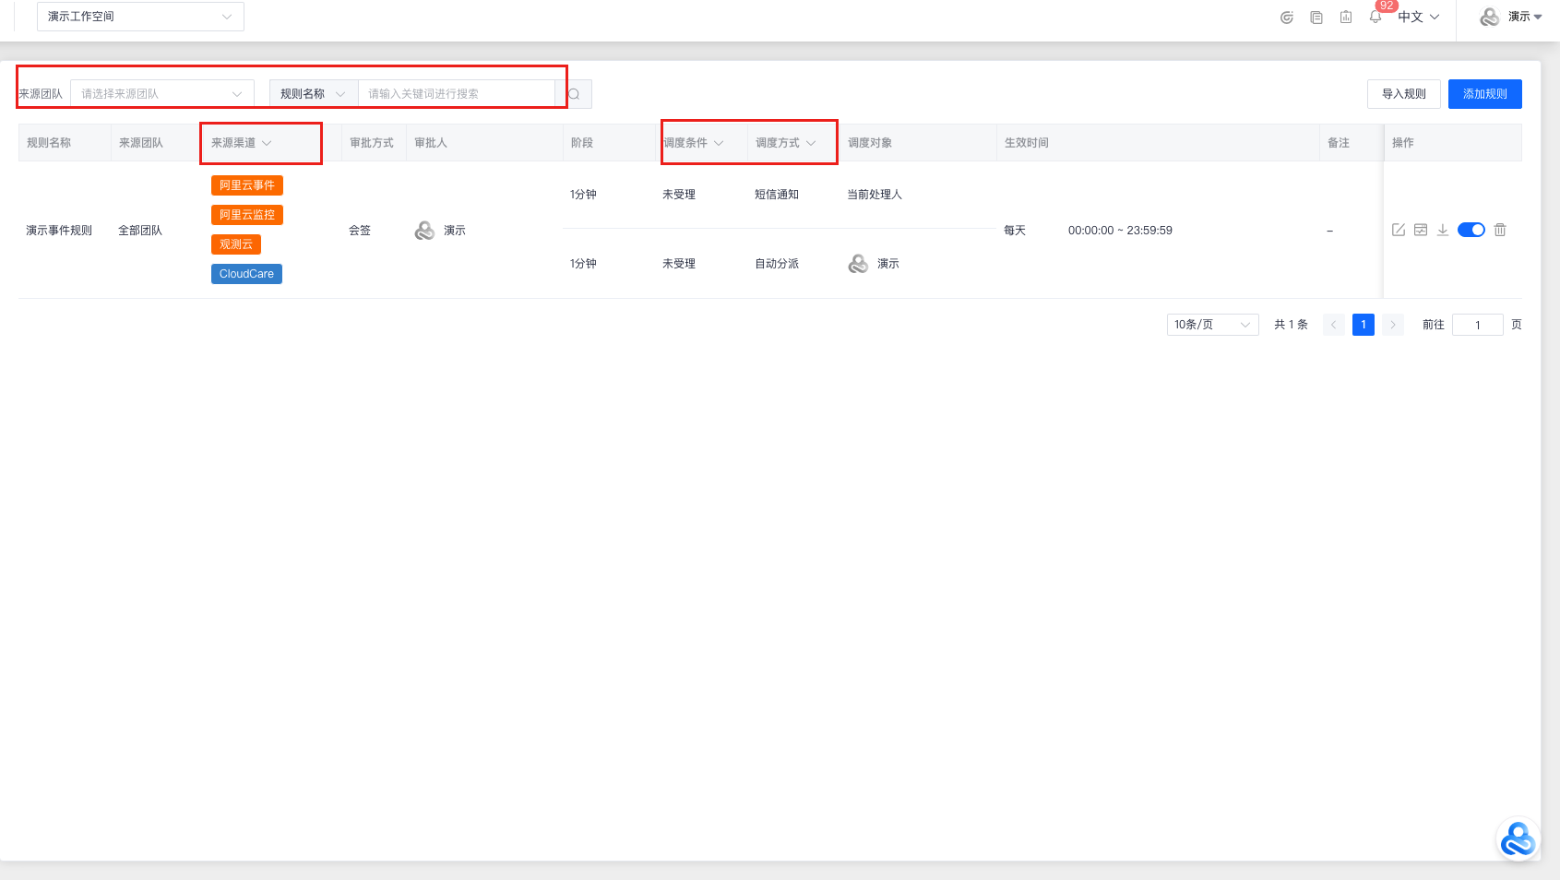The height and width of the screenshot is (880, 1560).
Task: Open the monitor log icon in the 操作 column
Action: click(x=1421, y=230)
